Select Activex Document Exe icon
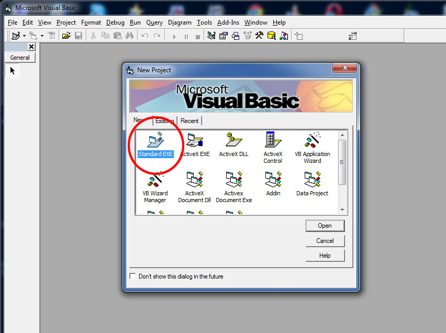 (x=233, y=179)
